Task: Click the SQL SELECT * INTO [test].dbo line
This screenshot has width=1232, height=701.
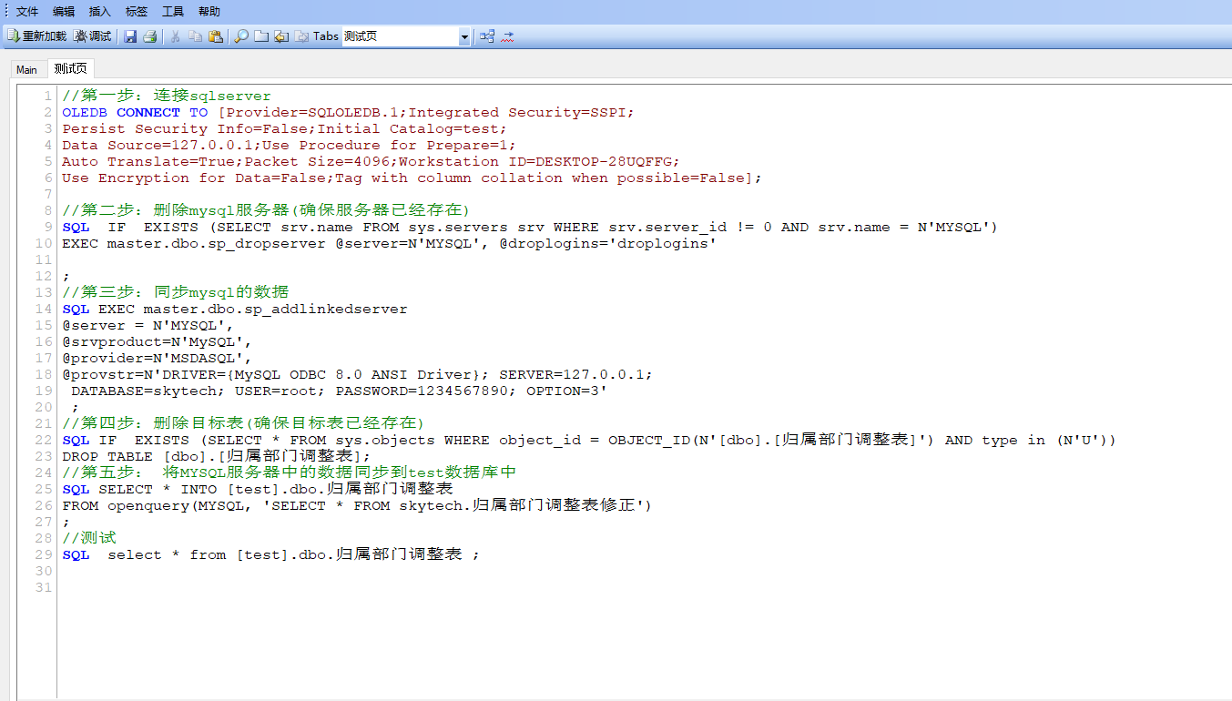Action: 258,489
